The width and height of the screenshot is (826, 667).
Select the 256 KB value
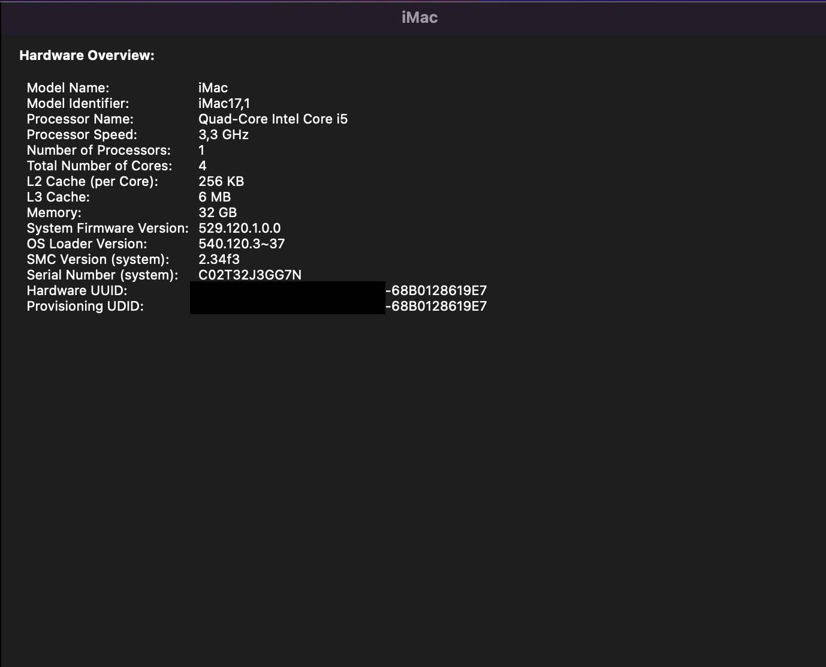(221, 181)
